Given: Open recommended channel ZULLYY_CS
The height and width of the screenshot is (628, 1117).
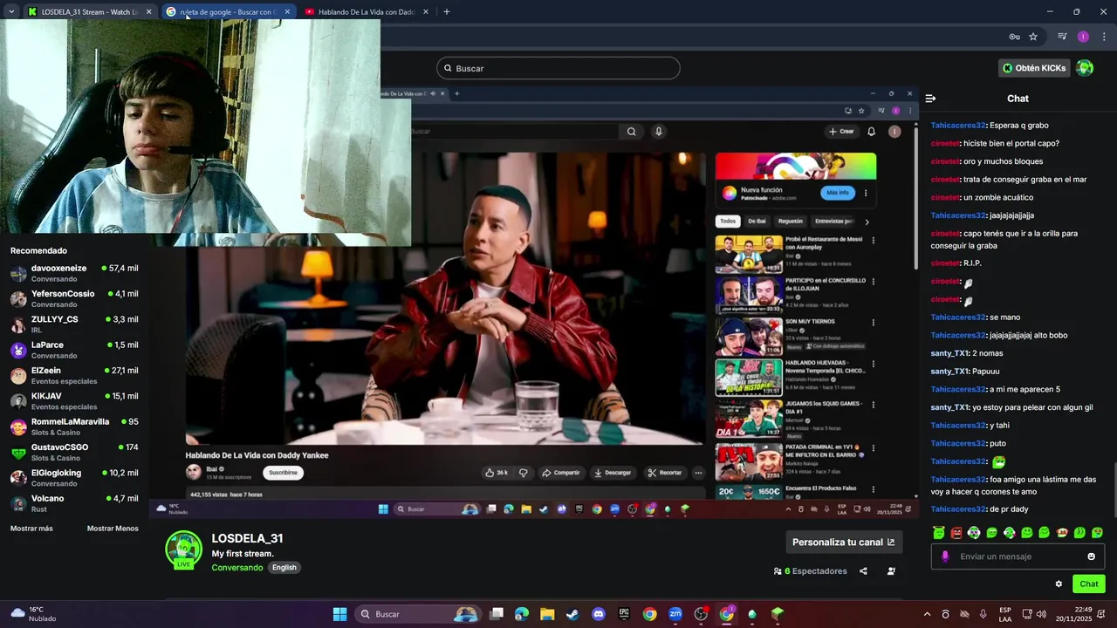Looking at the screenshot, I should click(x=74, y=324).
